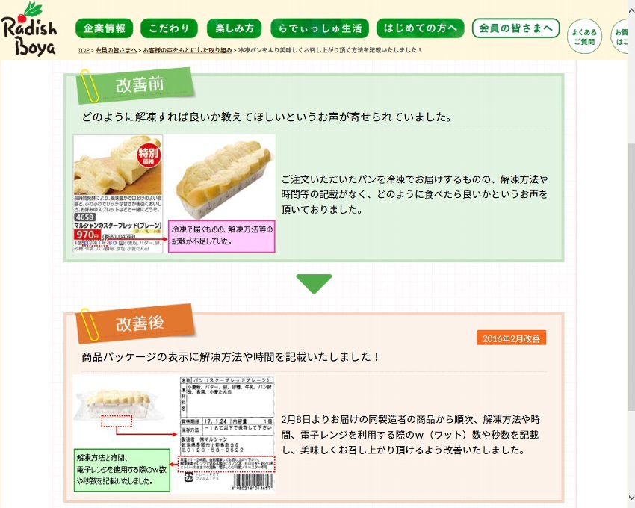The width and height of the screenshot is (635, 508).
Task: Click the scrollbar up arrow
Action: point(631,10)
